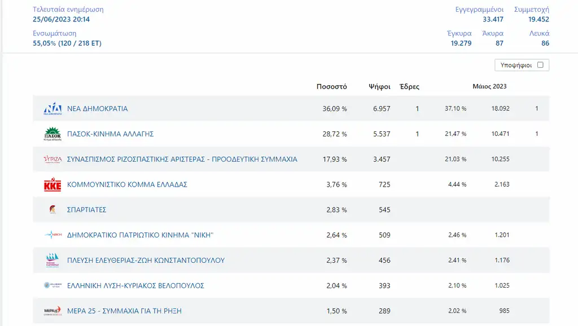
Task: Click the SYRIZA party logo
Action: [52, 159]
